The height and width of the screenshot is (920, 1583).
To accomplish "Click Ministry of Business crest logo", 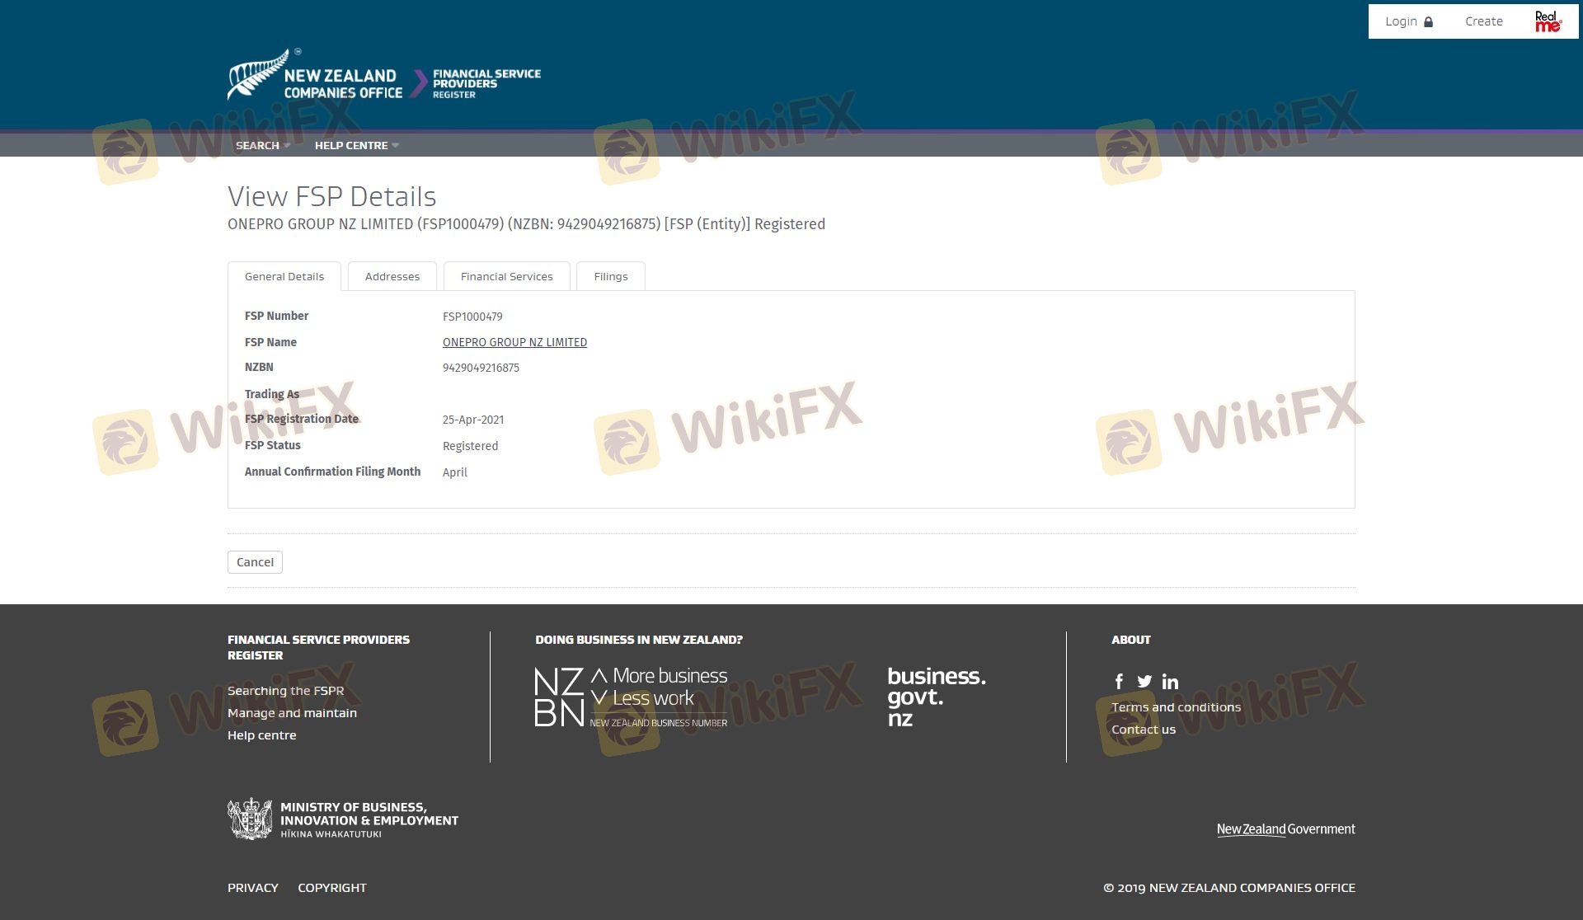I will click(x=250, y=819).
